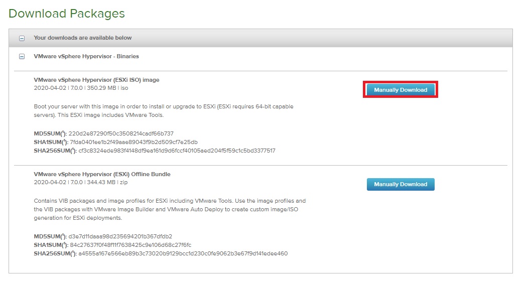
Task: Select the bundle SHA256SUM value starting a4555a16
Action: 183,253
